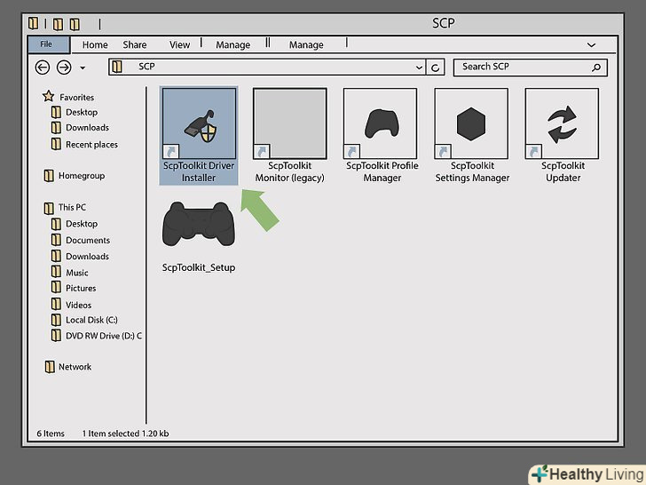The image size is (646, 485).
Task: Open Pictures folder label in sidebar
Action: [81, 289]
